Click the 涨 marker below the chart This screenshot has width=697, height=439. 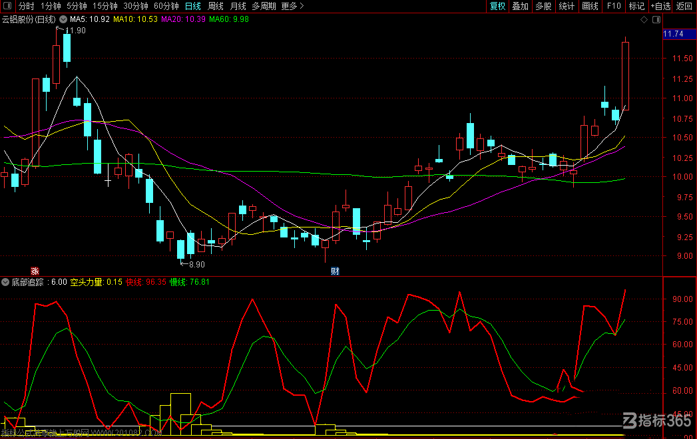[35, 271]
